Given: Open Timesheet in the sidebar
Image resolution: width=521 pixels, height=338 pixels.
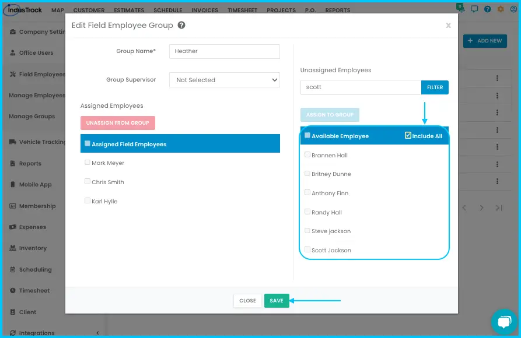Looking at the screenshot, I should click(x=30, y=291).
